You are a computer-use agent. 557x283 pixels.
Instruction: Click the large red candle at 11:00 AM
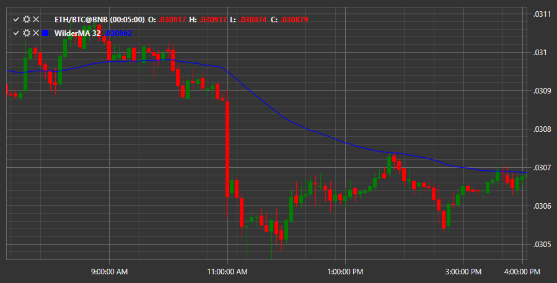point(227,149)
